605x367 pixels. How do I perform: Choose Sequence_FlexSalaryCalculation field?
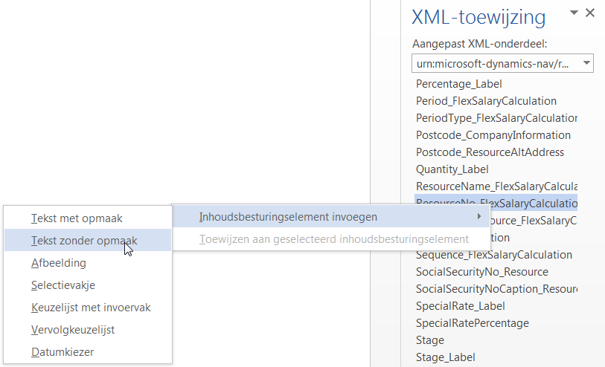pos(493,255)
